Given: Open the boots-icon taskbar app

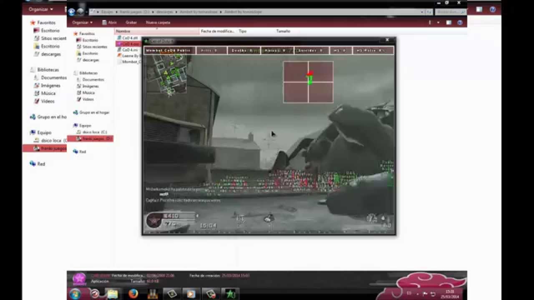Looking at the screenshot, I should click(x=153, y=294).
